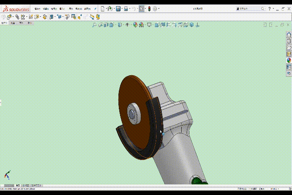Click the Save icon in top toolbar
Image resolution: width=292 pixels, height=195 pixels.
[118, 9]
